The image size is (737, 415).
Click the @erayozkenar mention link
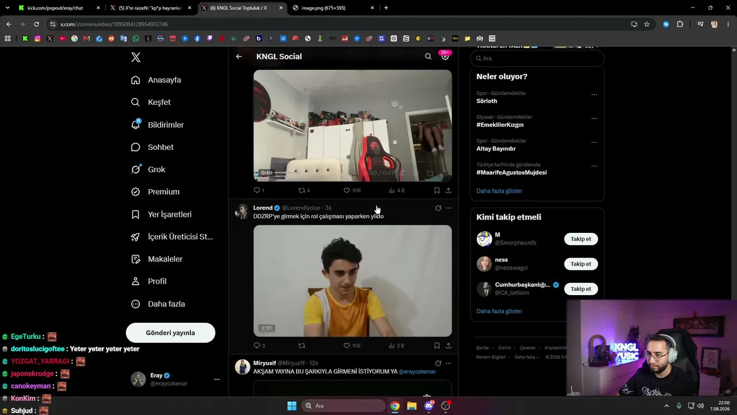click(x=417, y=372)
